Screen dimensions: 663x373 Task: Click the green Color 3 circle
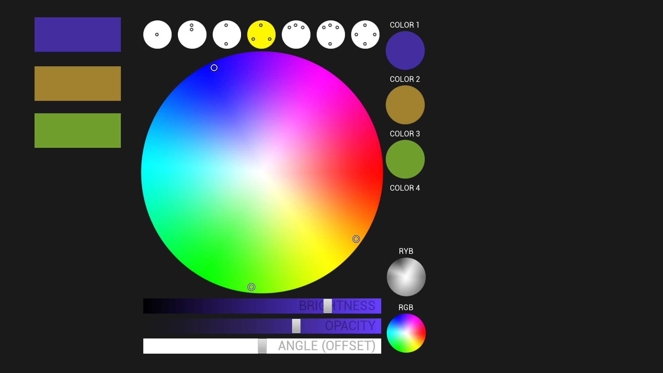point(405,159)
